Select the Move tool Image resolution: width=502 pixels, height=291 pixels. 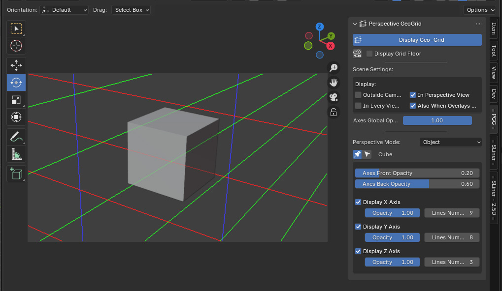click(16, 65)
